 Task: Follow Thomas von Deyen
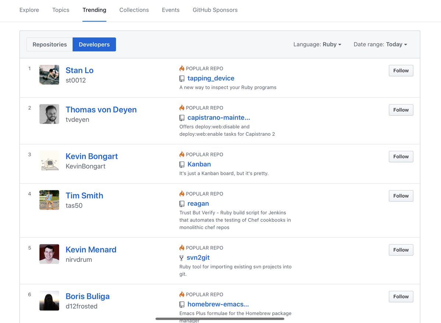pos(401,110)
